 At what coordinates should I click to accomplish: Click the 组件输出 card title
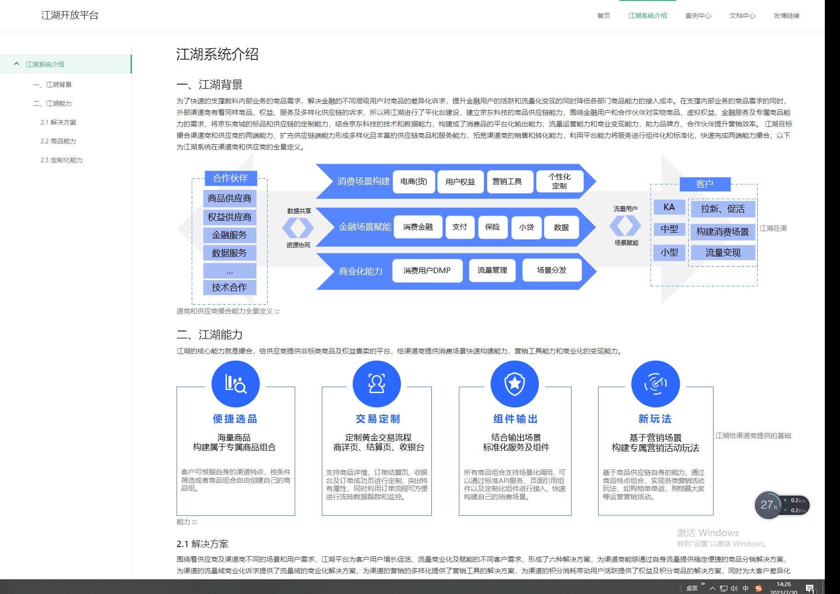(x=515, y=419)
